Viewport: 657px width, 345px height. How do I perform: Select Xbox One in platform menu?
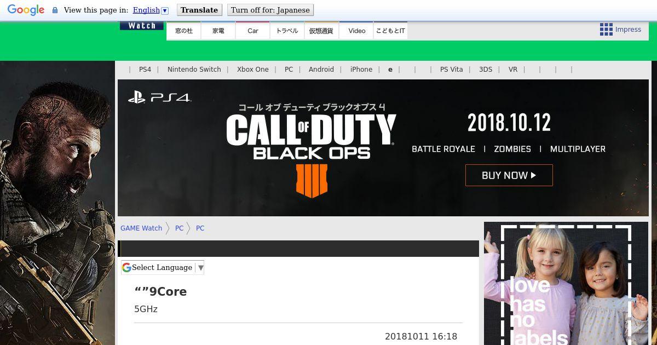coord(253,70)
